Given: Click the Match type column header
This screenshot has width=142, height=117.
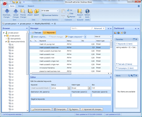Looking at the screenshot, I should pyautogui.click(x=103, y=41).
